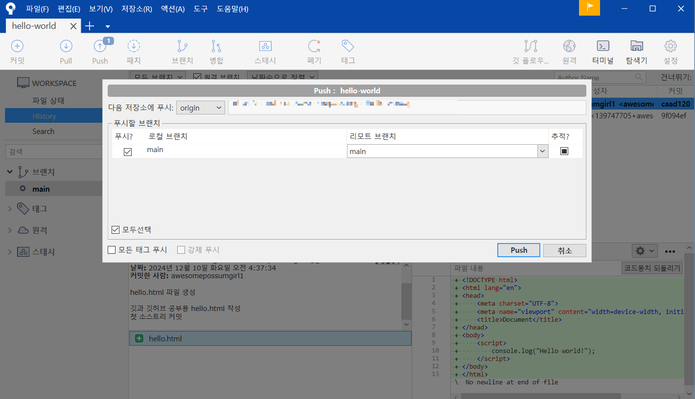Image resolution: width=695 pixels, height=399 pixels.
Task: Click the green plus icon beside hello.html
Action: point(139,338)
